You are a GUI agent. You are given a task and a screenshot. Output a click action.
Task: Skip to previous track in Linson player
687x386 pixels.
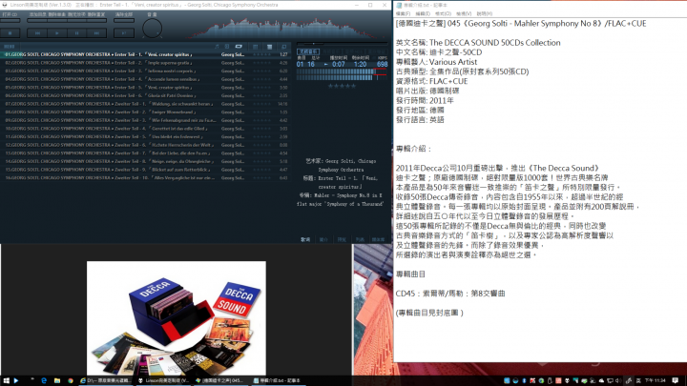tap(37, 32)
